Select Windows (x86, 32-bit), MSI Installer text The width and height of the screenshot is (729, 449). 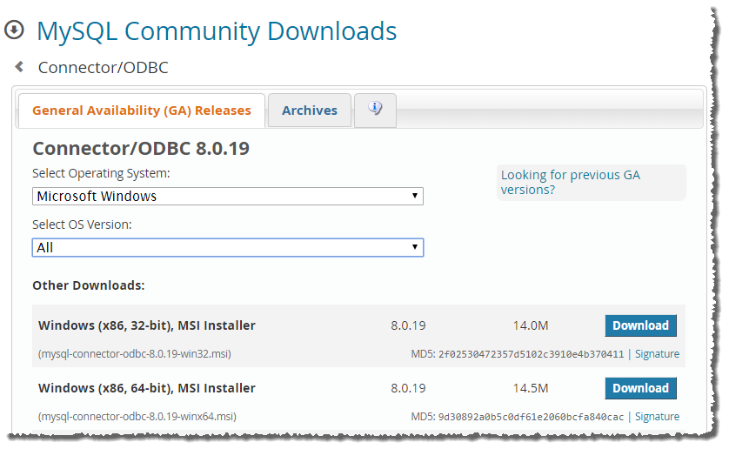tap(147, 325)
